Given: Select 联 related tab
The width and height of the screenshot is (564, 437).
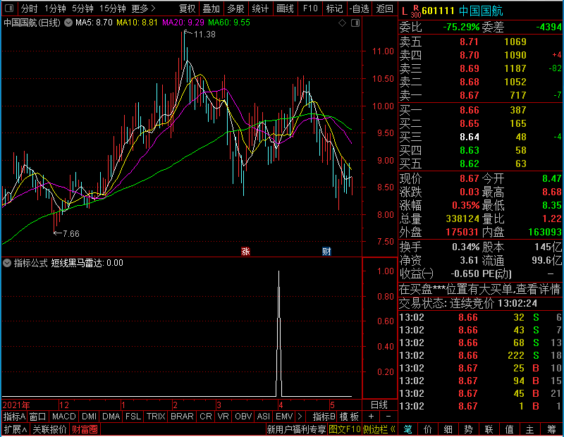Looking at the screenshot, I should pyautogui.click(x=489, y=429).
